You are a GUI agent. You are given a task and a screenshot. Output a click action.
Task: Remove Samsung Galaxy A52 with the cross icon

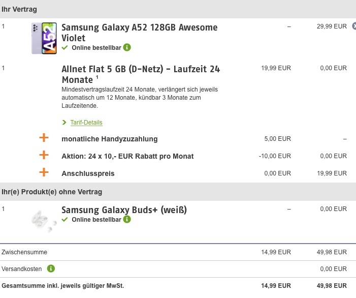point(354,26)
